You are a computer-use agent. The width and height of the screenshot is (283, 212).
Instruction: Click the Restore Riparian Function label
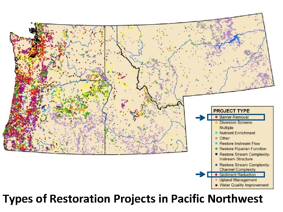click(x=243, y=149)
